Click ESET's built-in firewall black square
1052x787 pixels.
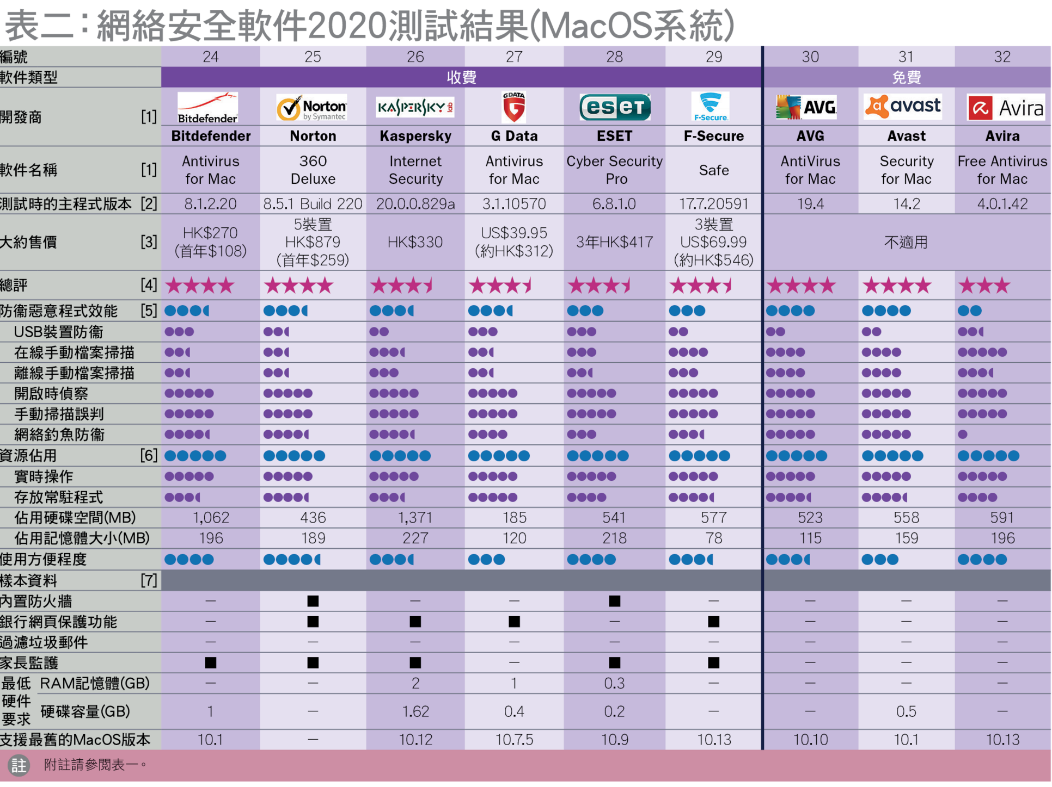coord(614,601)
